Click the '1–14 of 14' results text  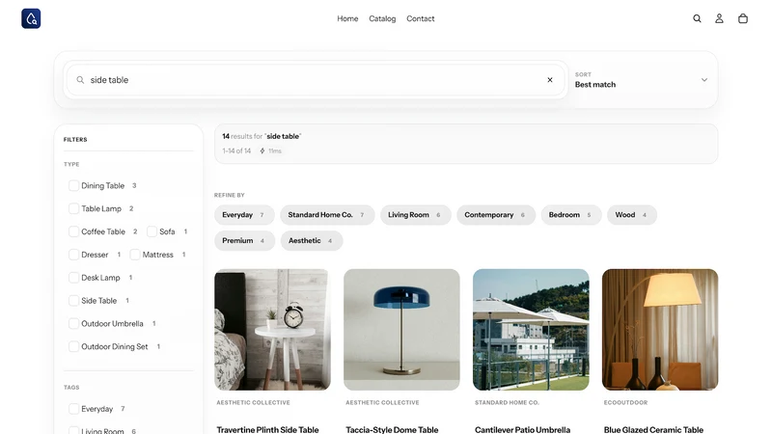pyautogui.click(x=236, y=151)
